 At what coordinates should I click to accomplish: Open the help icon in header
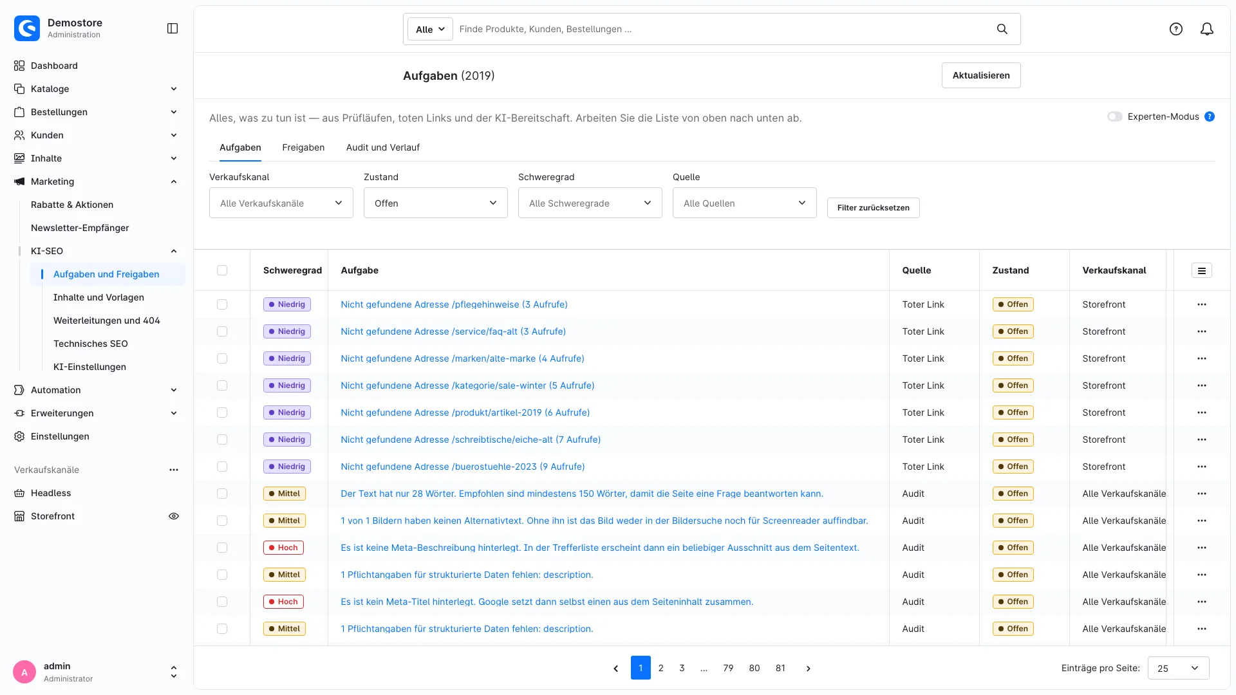click(1176, 29)
